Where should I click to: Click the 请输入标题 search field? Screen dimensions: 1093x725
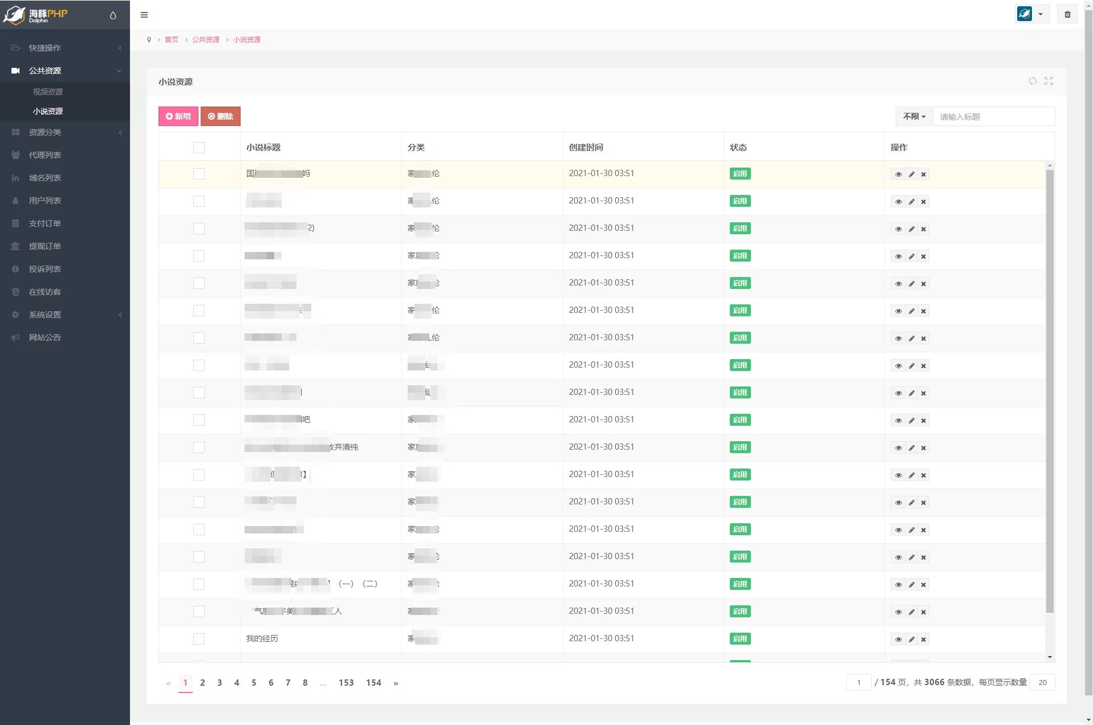[993, 116]
